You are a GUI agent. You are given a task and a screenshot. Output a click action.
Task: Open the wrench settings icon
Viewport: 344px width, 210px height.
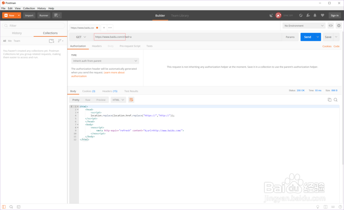click(308, 15)
